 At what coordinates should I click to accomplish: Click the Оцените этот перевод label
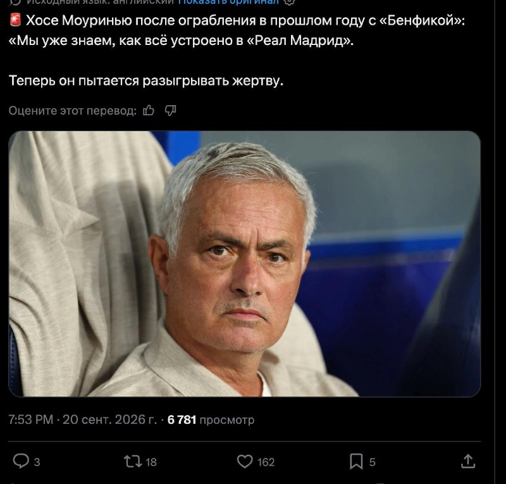[73, 111]
